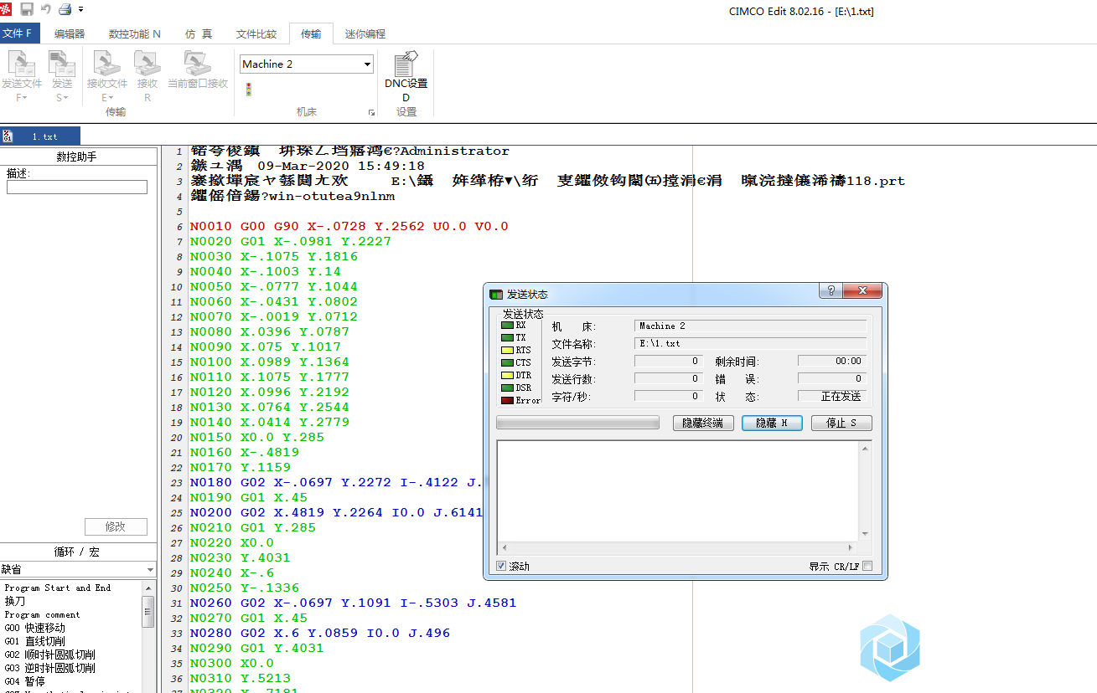Click code line N0010 G00 G90
Image resolution: width=1097 pixels, height=693 pixels.
click(x=349, y=226)
